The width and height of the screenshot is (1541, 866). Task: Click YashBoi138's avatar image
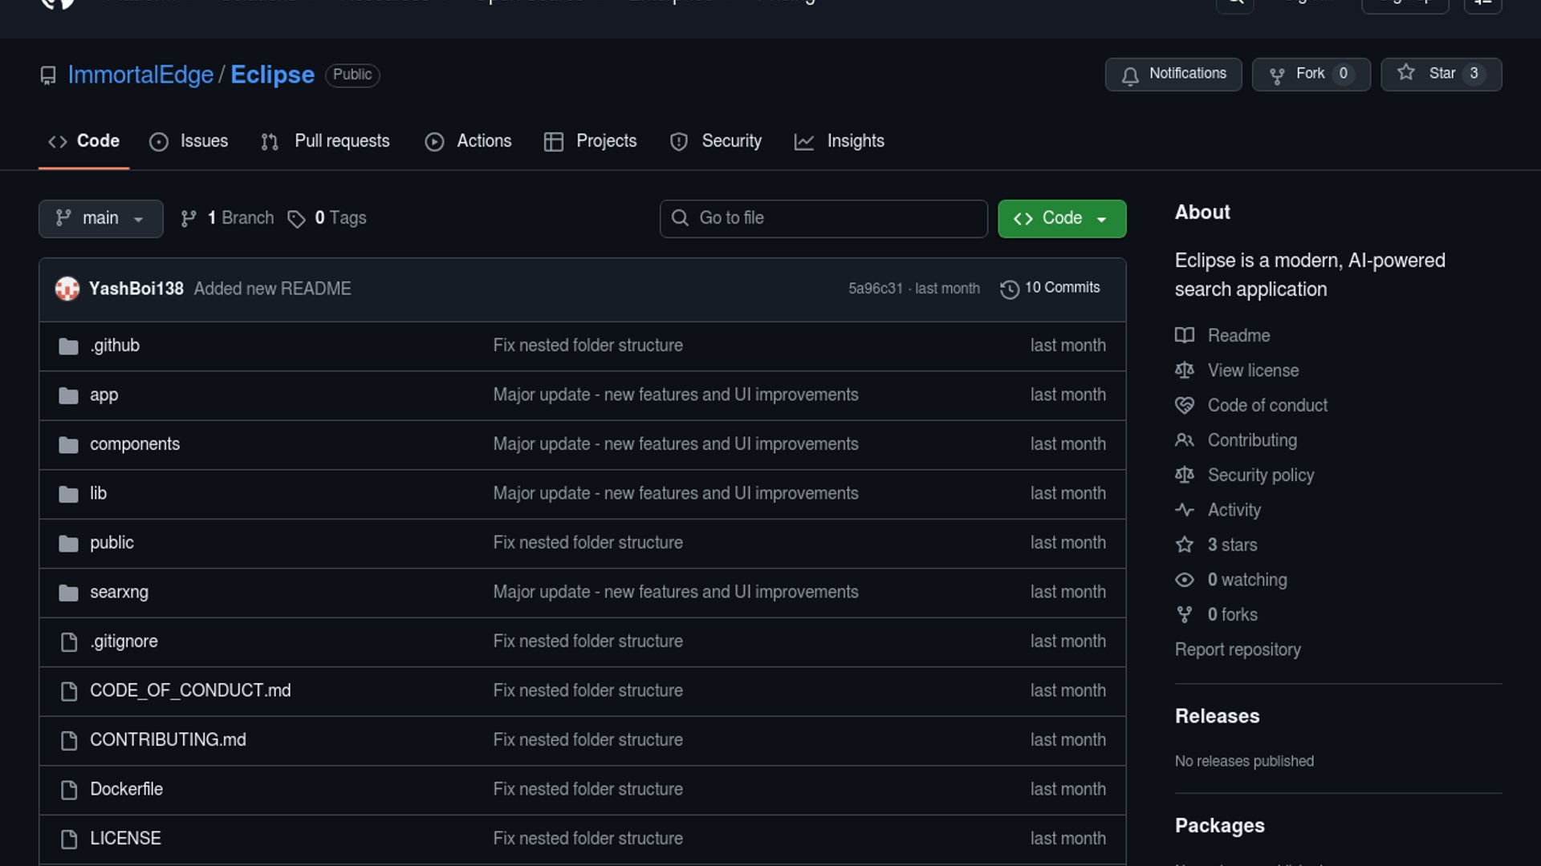coord(67,289)
